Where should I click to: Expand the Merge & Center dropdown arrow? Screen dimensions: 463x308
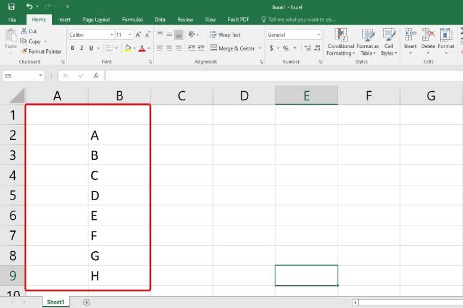(x=260, y=48)
